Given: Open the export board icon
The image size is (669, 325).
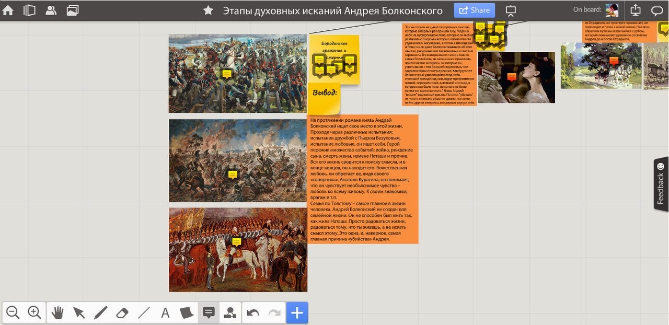Looking at the screenshot, I should tap(635, 10).
